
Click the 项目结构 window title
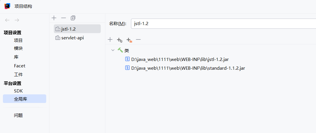point(23,6)
